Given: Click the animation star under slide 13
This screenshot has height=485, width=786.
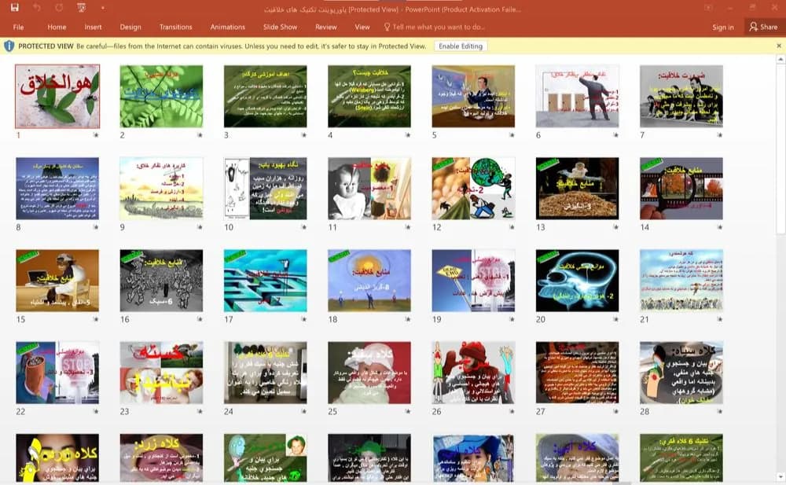Looking at the screenshot, I should click(615, 227).
